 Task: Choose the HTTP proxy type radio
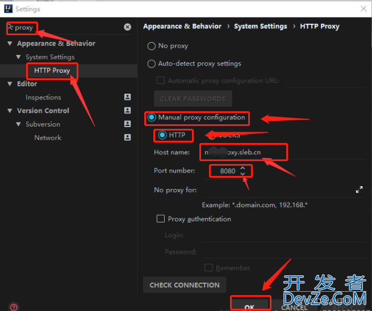coord(162,135)
